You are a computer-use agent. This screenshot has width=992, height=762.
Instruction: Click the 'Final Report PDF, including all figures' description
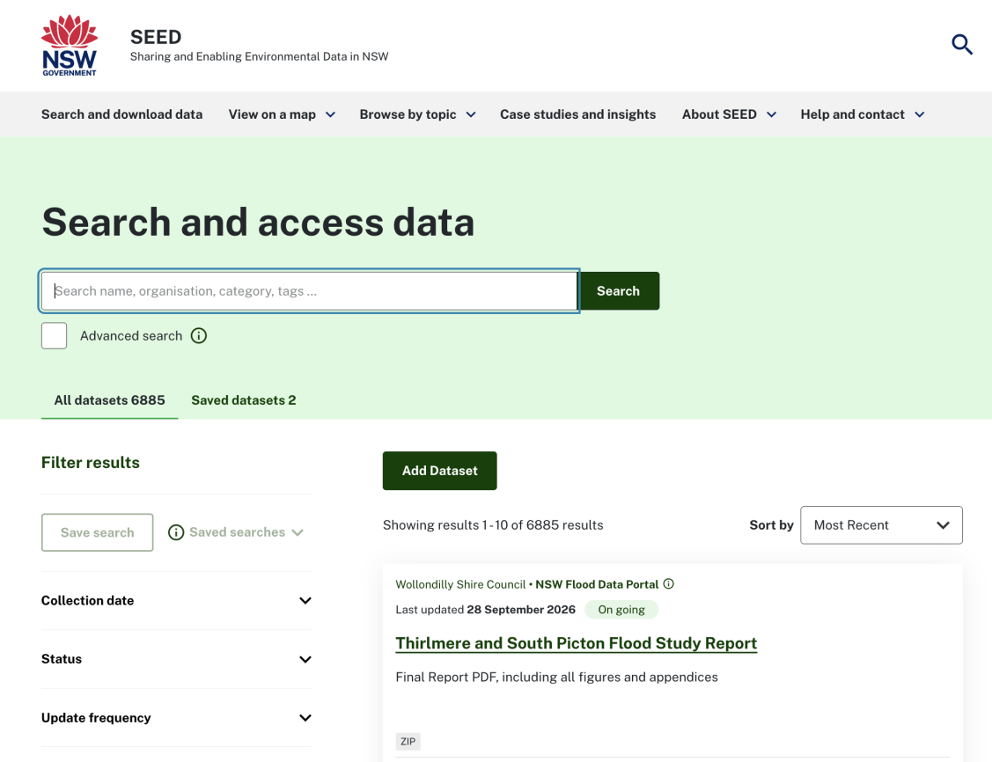pos(556,678)
